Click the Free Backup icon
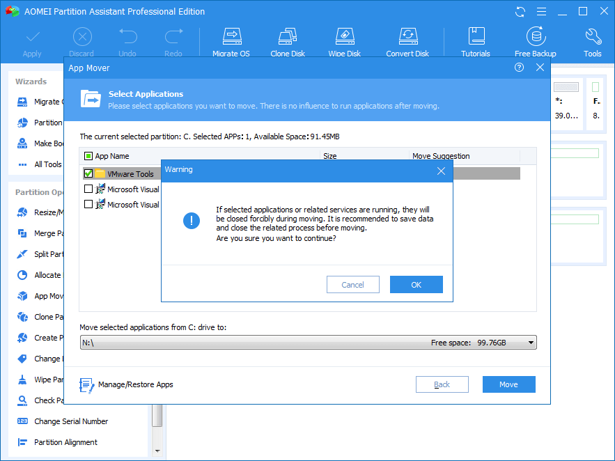This screenshot has height=461, width=615. coord(535,42)
